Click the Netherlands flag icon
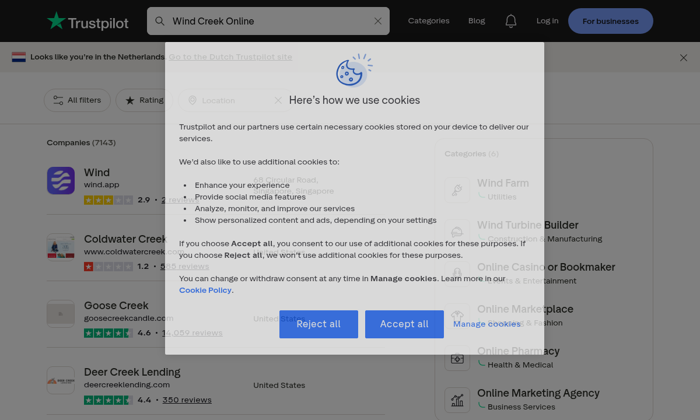The height and width of the screenshot is (420, 700). 19,57
